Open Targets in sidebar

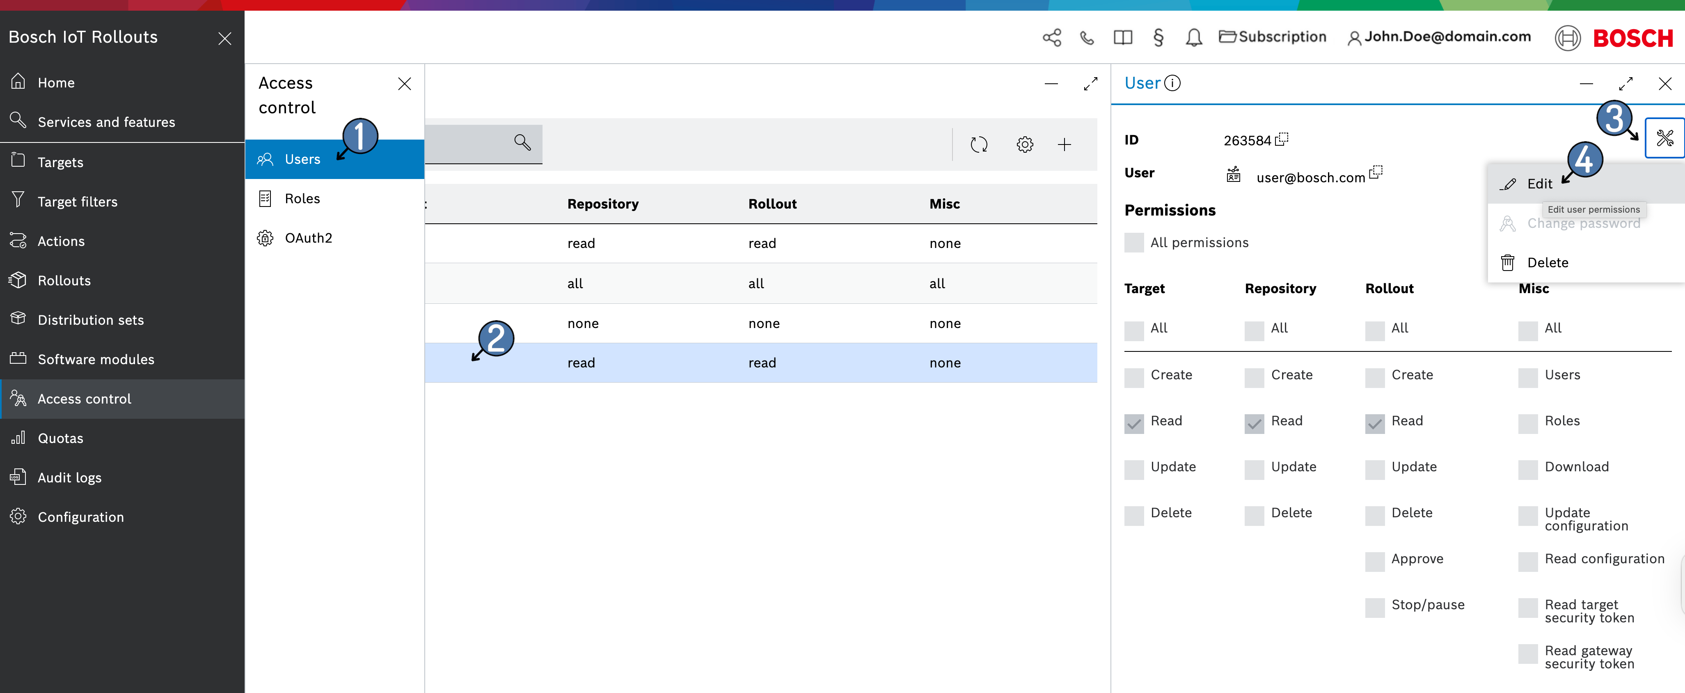[122, 162]
